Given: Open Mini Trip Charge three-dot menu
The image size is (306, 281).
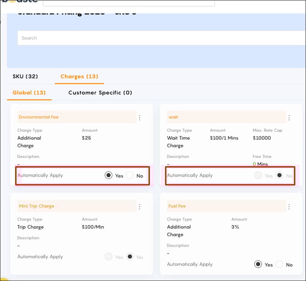Looking at the screenshot, I should 139,206.
